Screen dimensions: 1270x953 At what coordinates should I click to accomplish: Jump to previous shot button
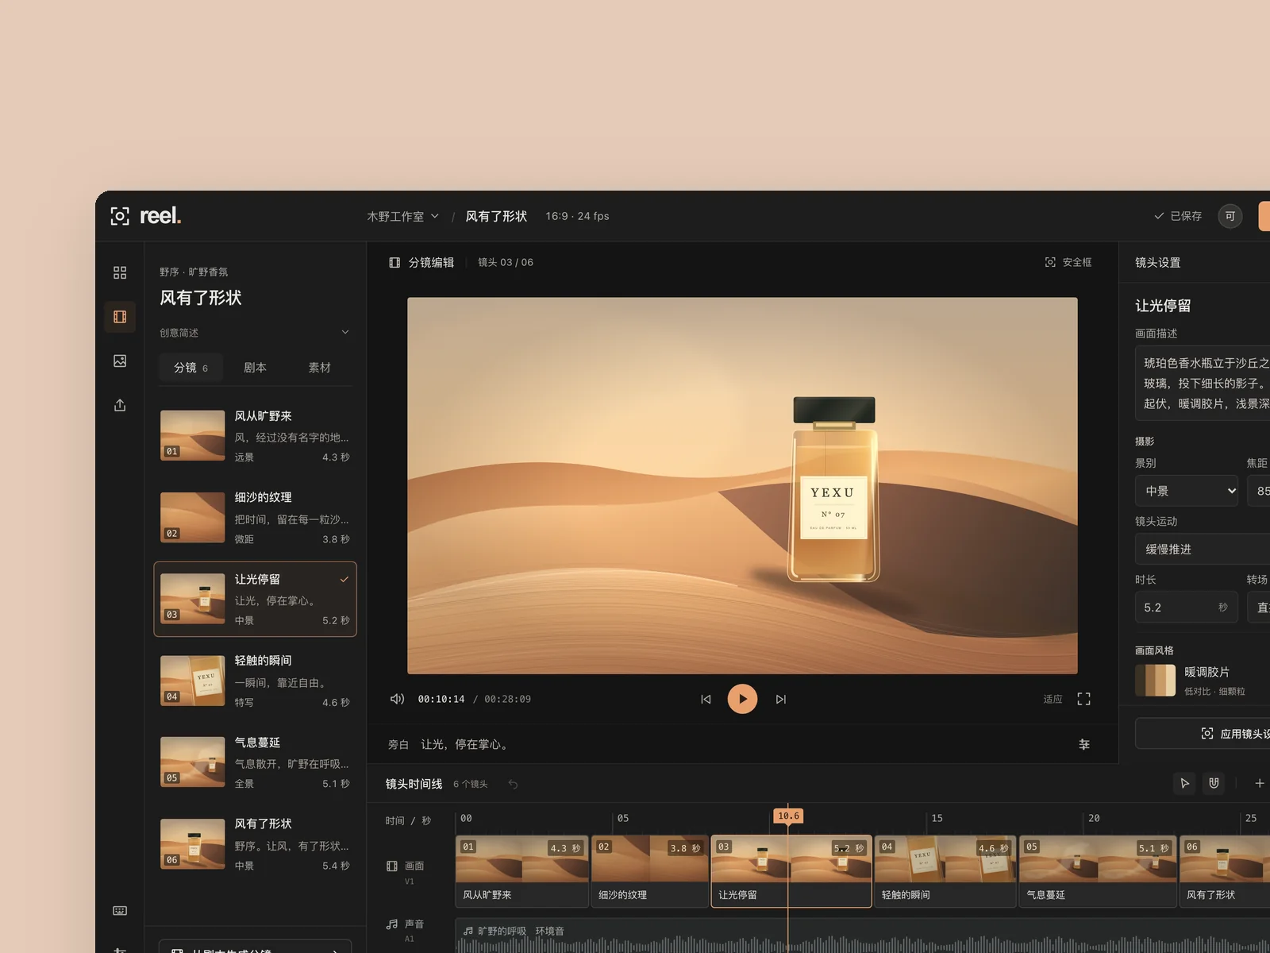[x=706, y=699]
